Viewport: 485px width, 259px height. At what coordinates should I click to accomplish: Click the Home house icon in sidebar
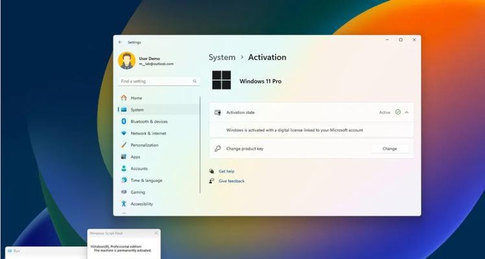[x=124, y=98]
